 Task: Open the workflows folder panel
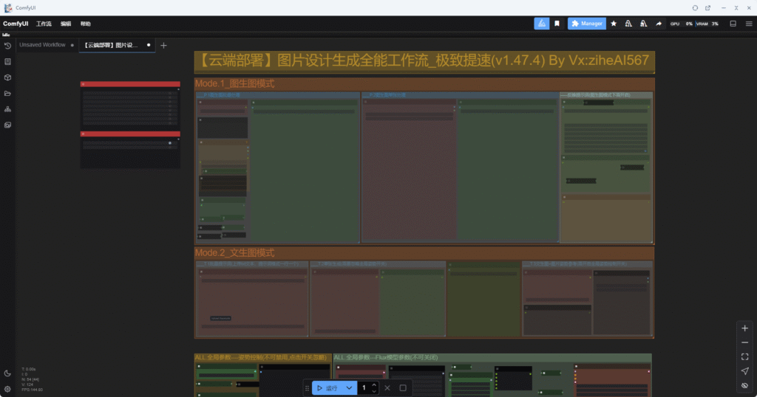pos(7,94)
